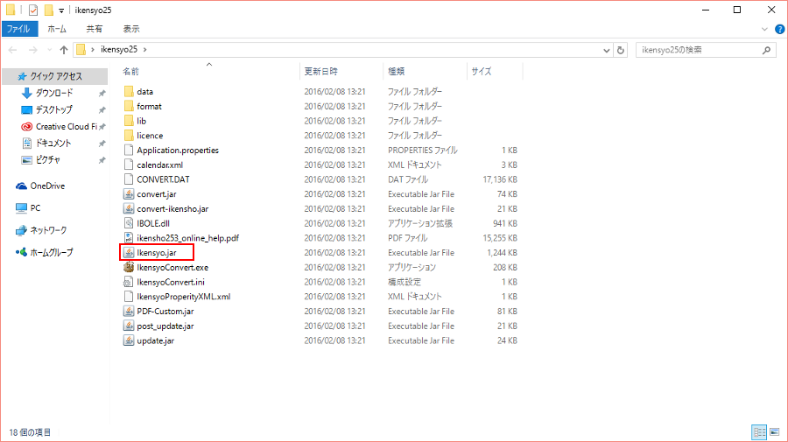
Task: Open the 表示 ribbon tab
Action: click(131, 29)
